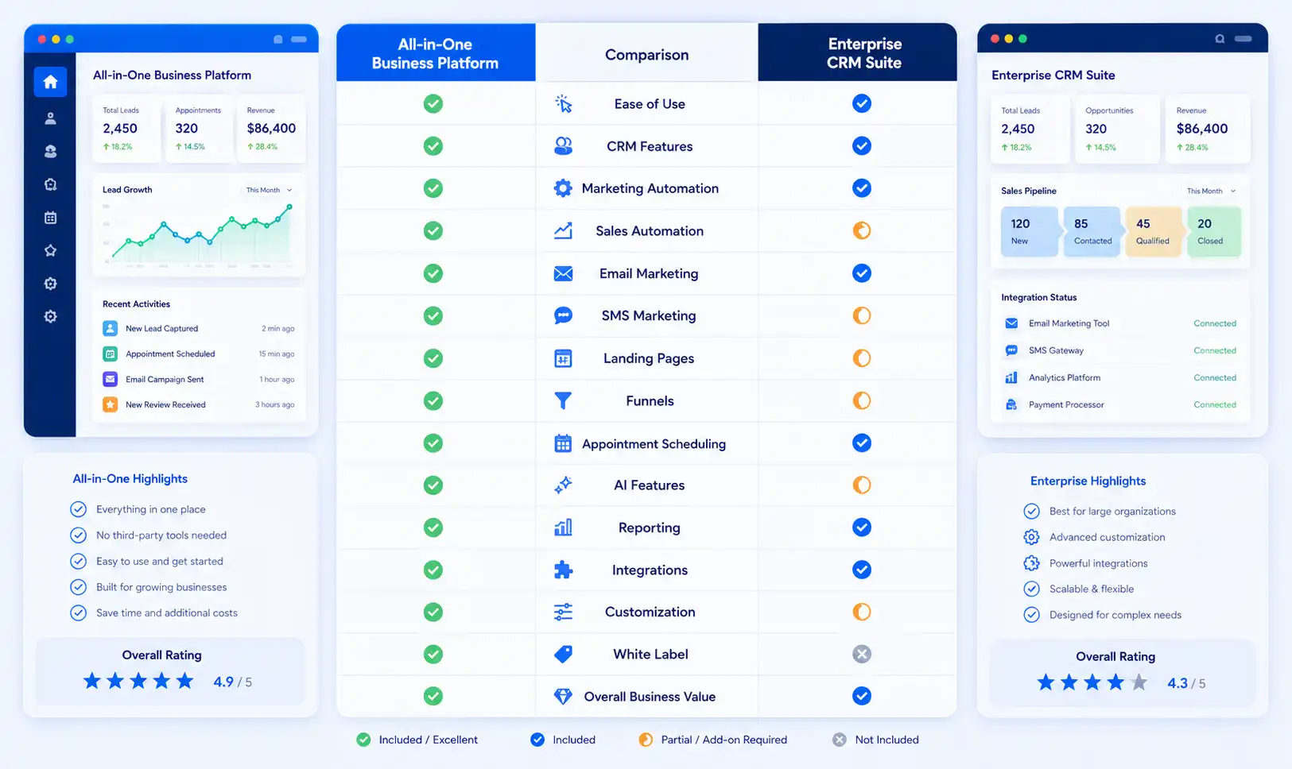Click the New Review Received star icon
Viewport: 1292px width, 769px height.
111,404
